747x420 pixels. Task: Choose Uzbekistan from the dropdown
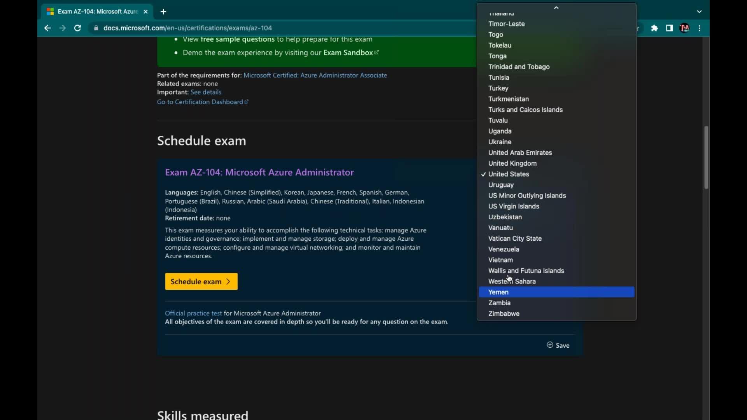[x=556, y=217]
